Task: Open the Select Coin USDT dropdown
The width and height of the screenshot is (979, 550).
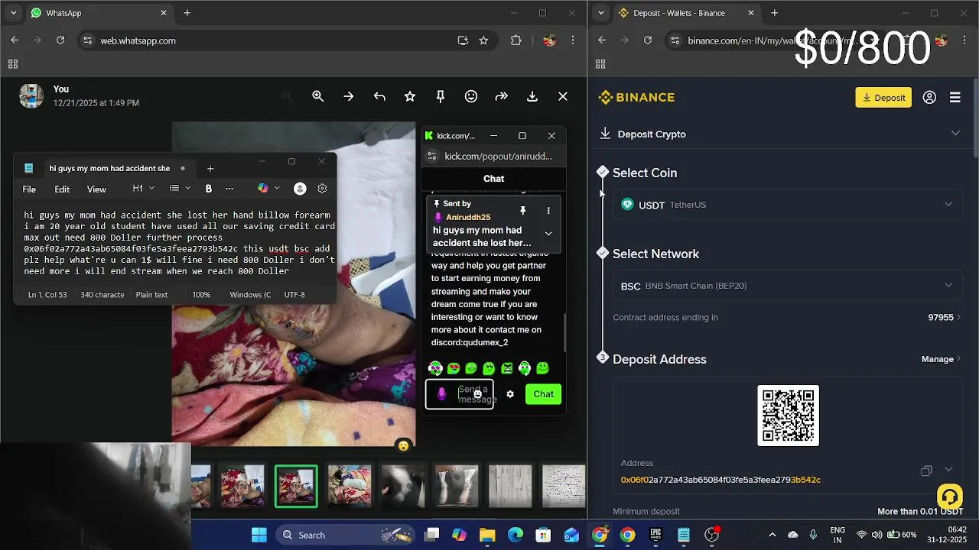Action: (787, 205)
